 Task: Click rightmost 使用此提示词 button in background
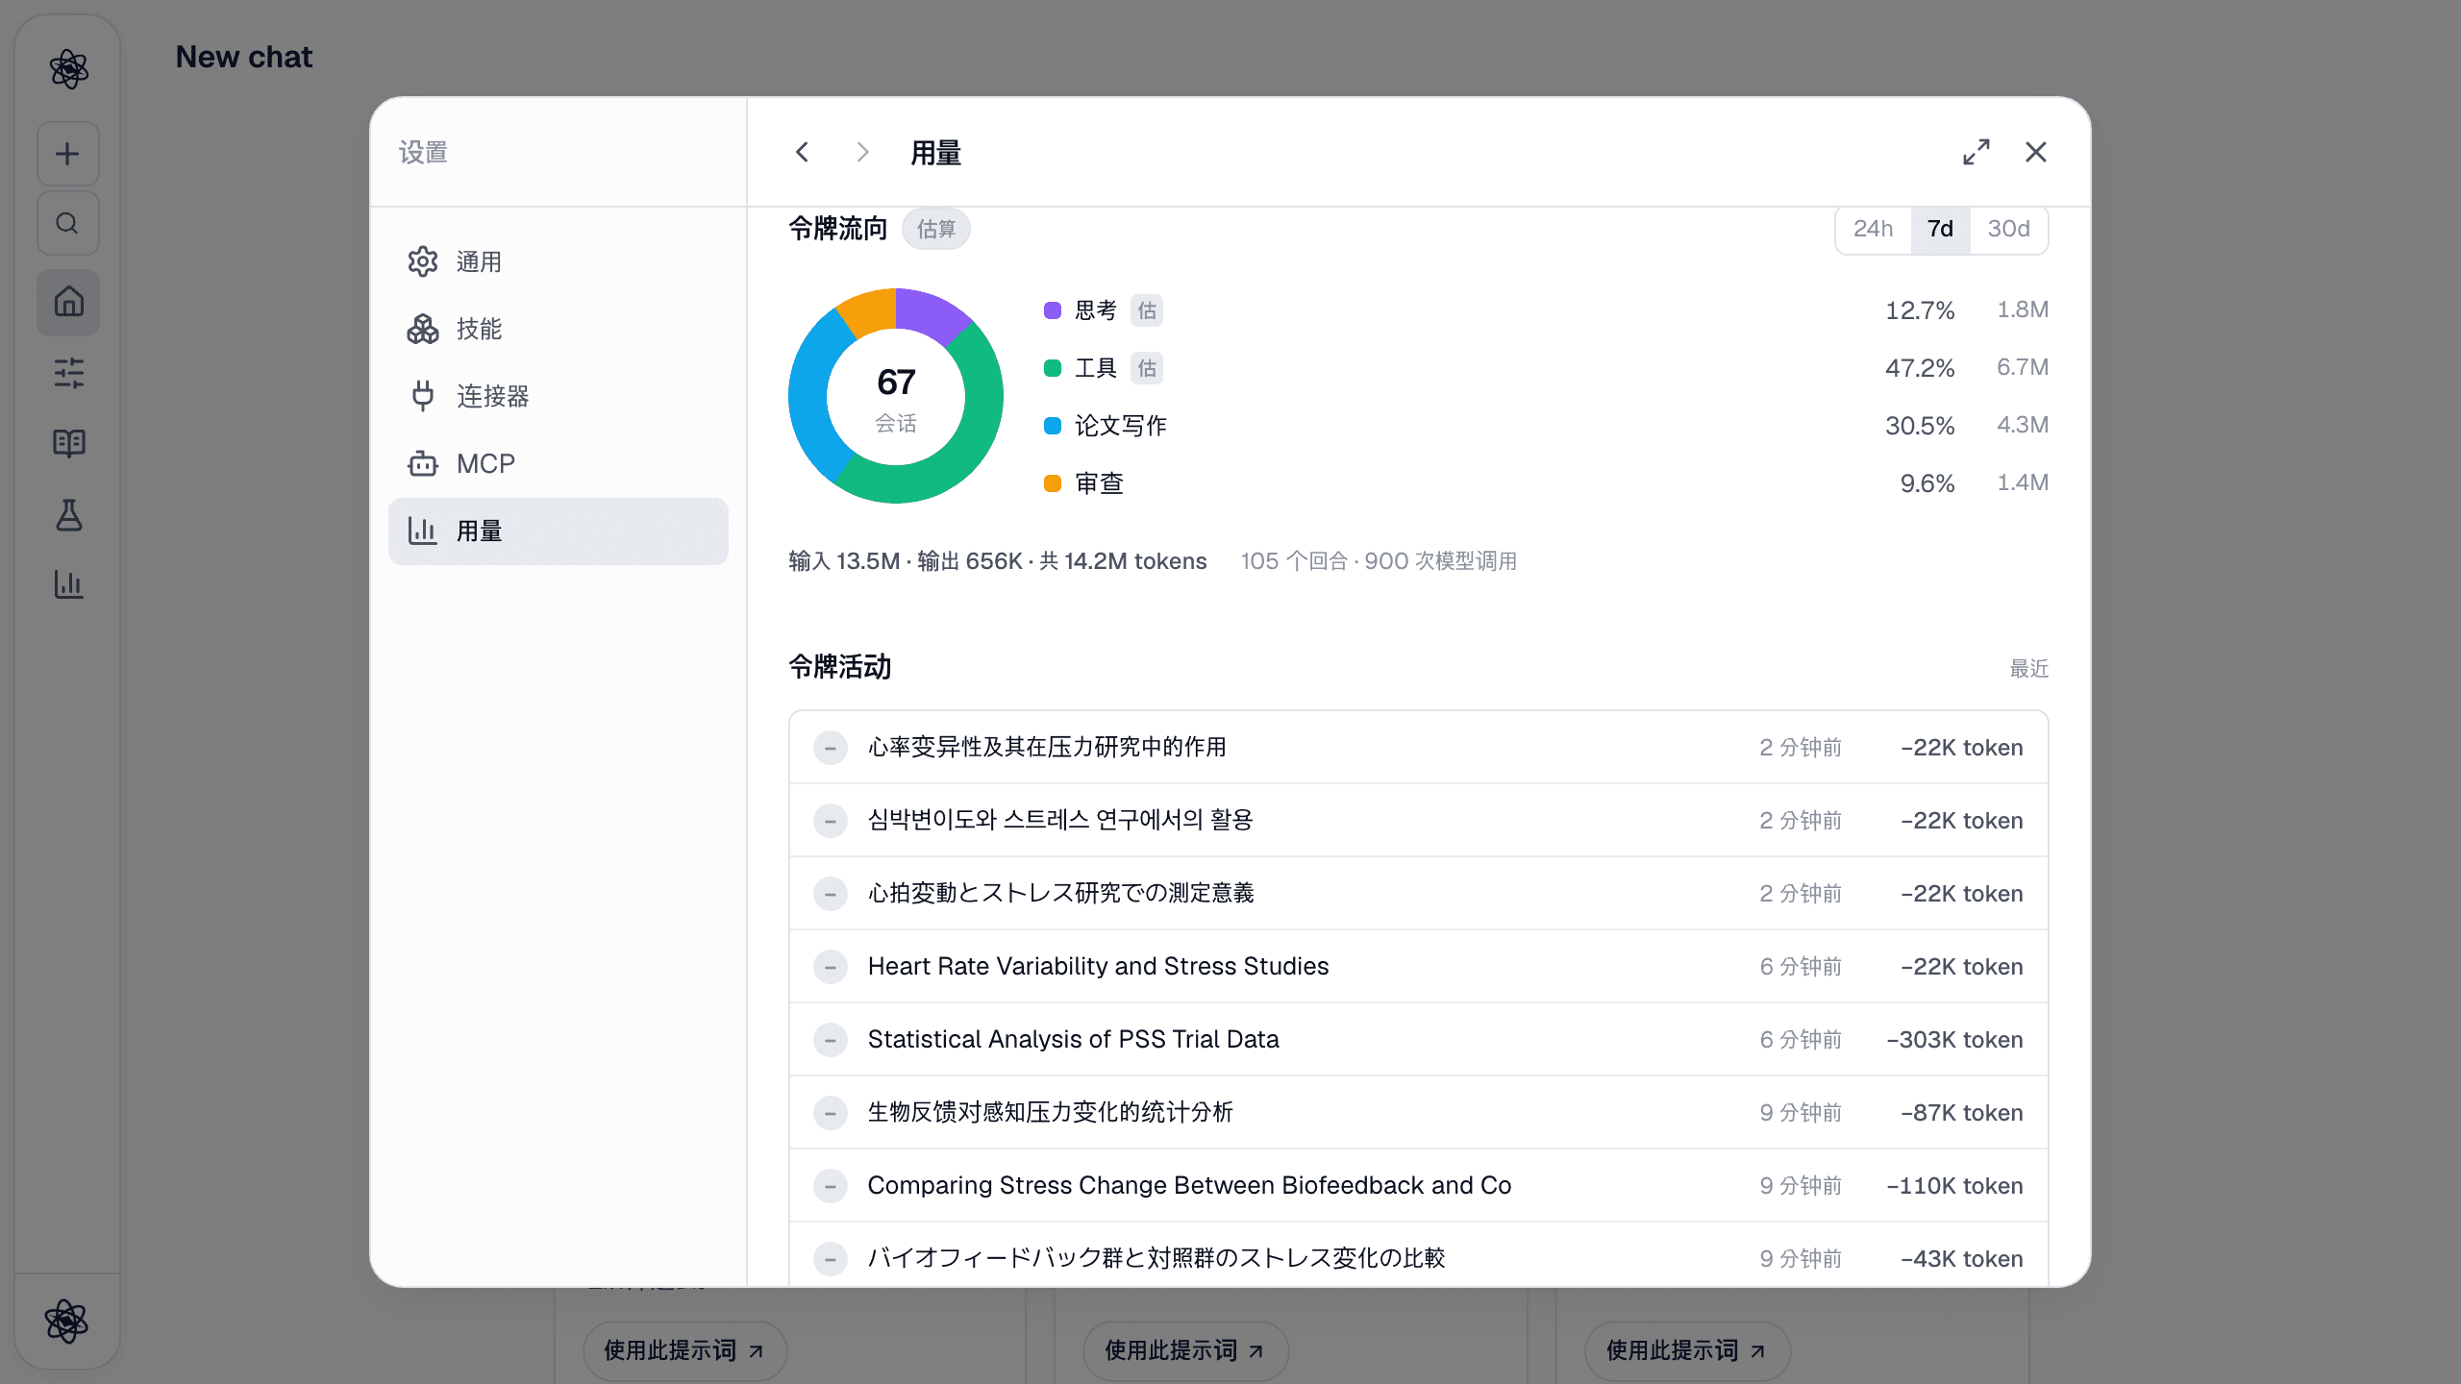coord(1687,1350)
